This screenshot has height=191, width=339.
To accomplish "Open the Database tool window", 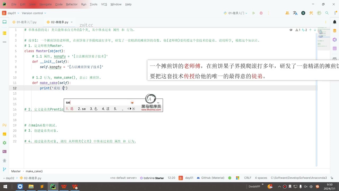I will [335, 31].
